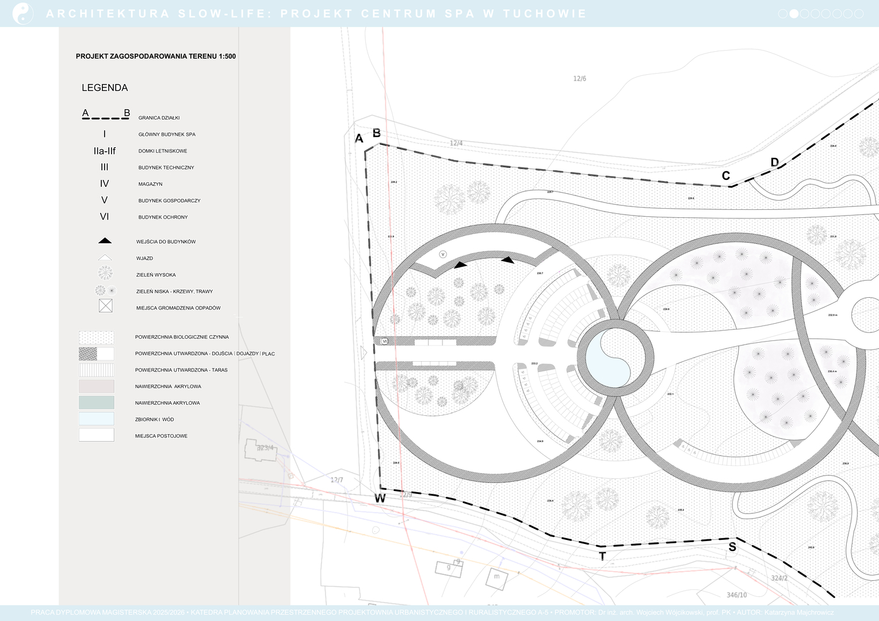The width and height of the screenshot is (879, 621).
Task: Click the GŁÓWNY BUDYNEK SPA legend label
Action: pyautogui.click(x=167, y=135)
